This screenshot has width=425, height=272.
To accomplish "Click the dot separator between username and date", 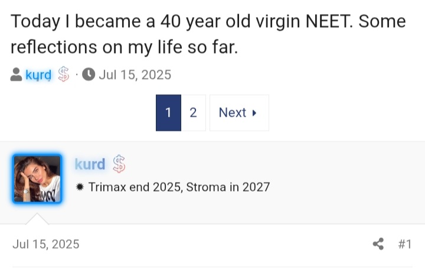I will (x=77, y=75).
